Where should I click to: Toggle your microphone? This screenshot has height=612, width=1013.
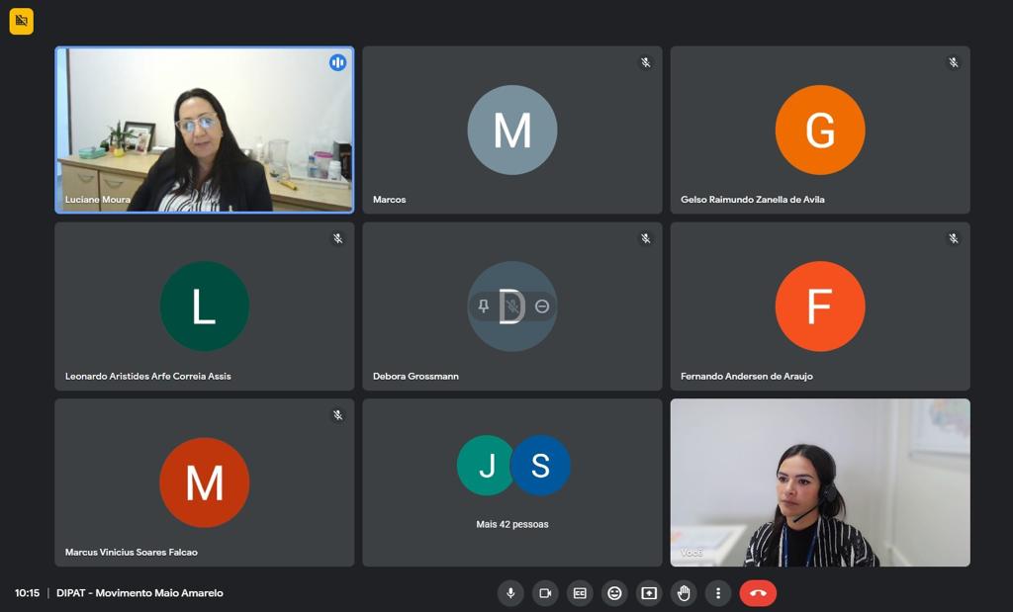[510, 593]
